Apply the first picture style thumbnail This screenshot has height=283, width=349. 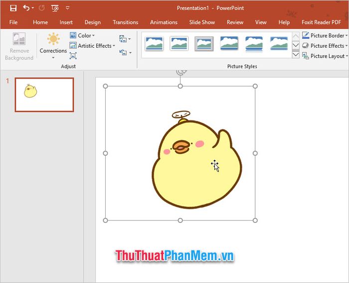(154, 44)
